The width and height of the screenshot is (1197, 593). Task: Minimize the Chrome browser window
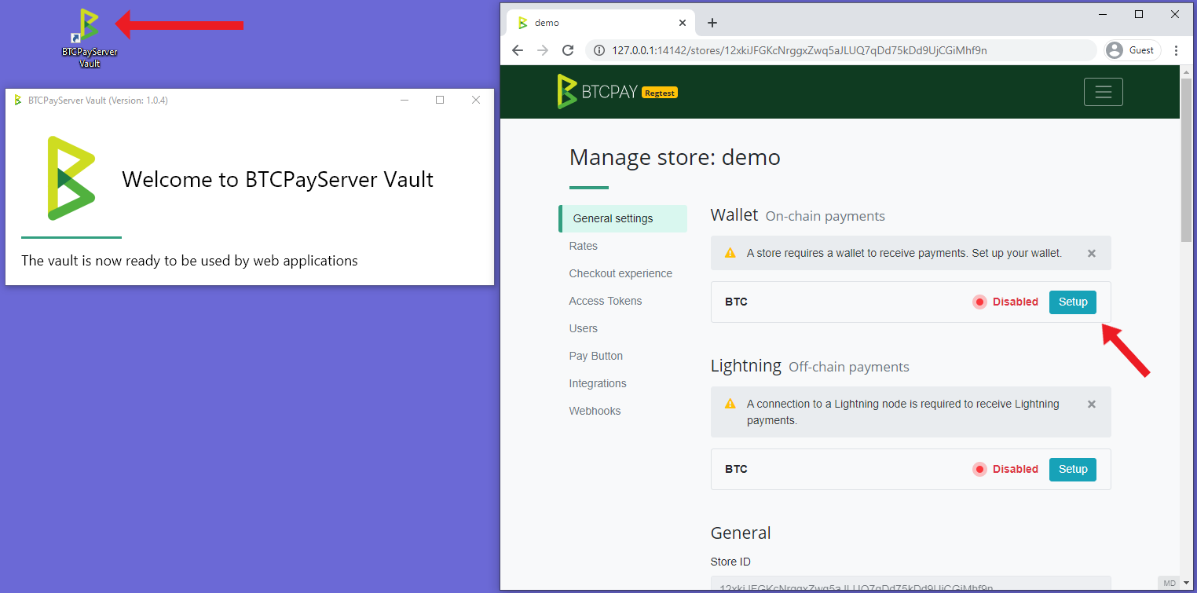click(1103, 14)
